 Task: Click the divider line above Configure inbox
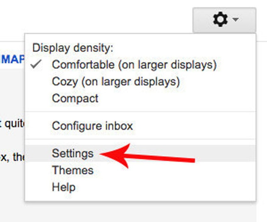pos(140,112)
